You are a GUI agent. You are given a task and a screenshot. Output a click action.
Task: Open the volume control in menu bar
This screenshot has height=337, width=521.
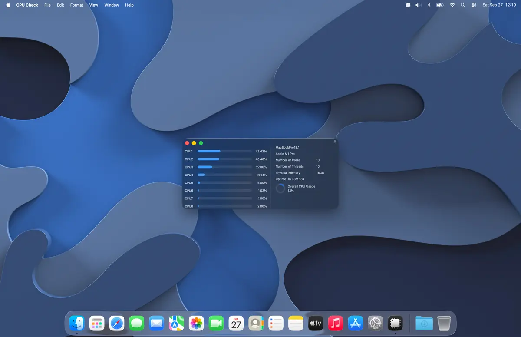point(418,5)
